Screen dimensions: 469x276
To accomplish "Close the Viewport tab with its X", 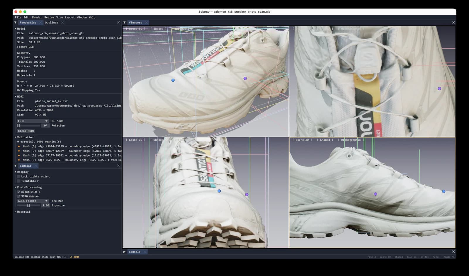I will (x=146, y=23).
